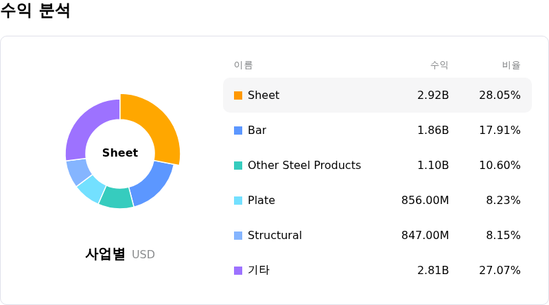Viewport: 549px width, 305px height.
Task: Click the teal Other Steel Products swatch
Action: (238, 166)
